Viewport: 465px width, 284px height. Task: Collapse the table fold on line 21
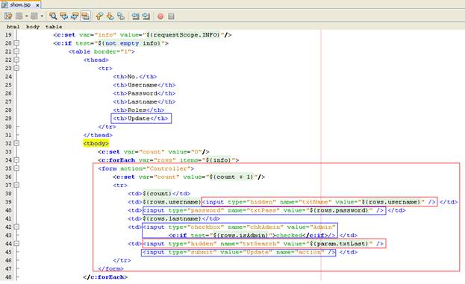pyautogui.click(x=16, y=51)
